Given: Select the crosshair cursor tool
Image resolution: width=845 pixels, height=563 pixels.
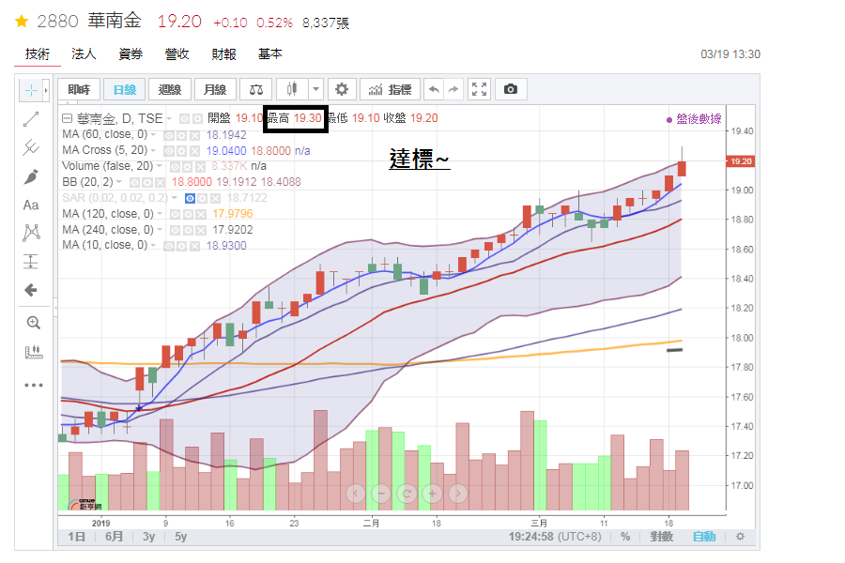Looking at the screenshot, I should click(31, 90).
